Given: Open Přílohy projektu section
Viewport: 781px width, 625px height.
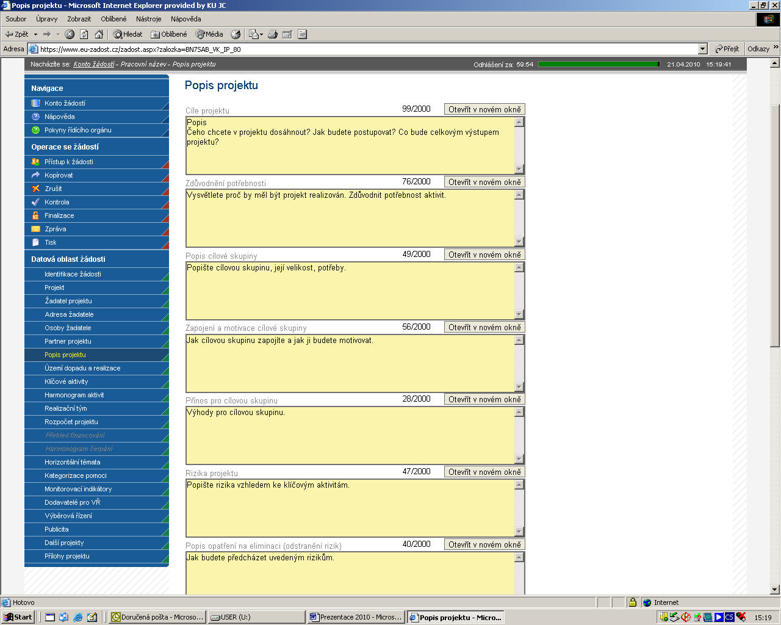Looking at the screenshot, I should coord(96,556).
